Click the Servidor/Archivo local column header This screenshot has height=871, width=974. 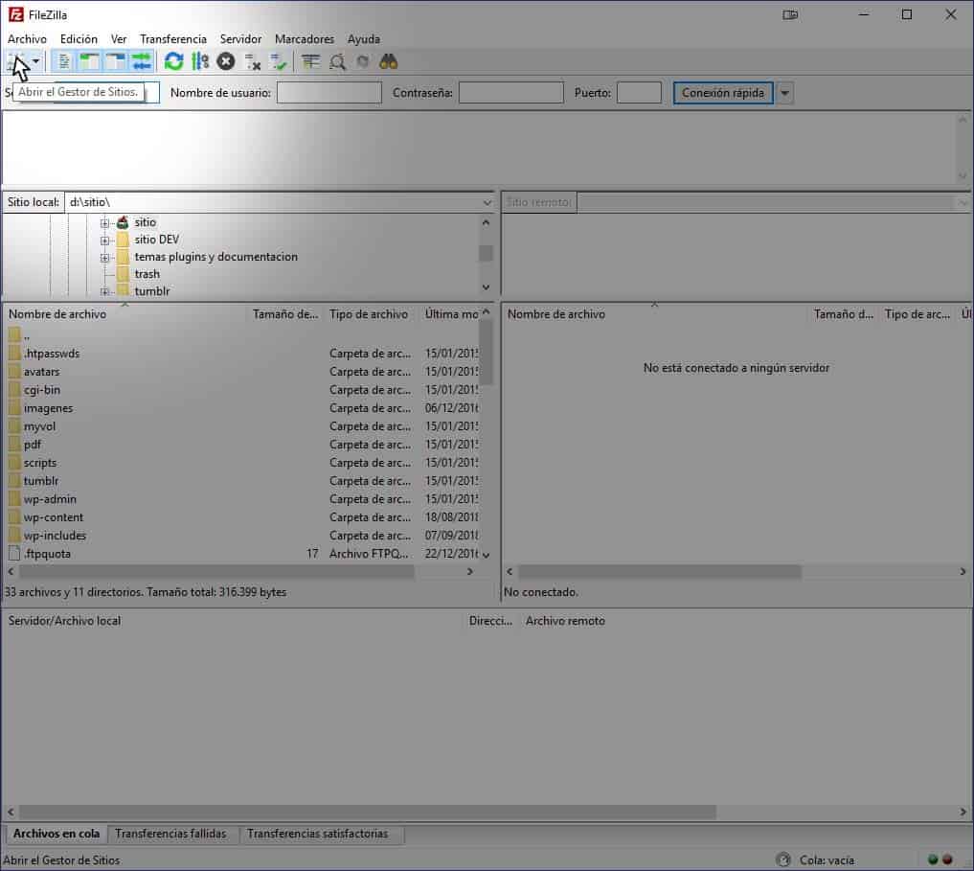pyautogui.click(x=64, y=621)
